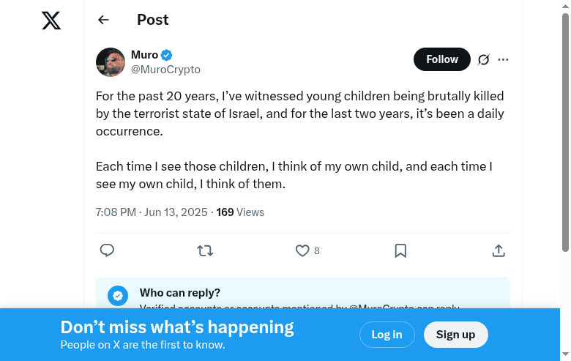The height and width of the screenshot is (361, 571).
Task: Open the @MuroCrypto handle link
Action: (x=165, y=70)
